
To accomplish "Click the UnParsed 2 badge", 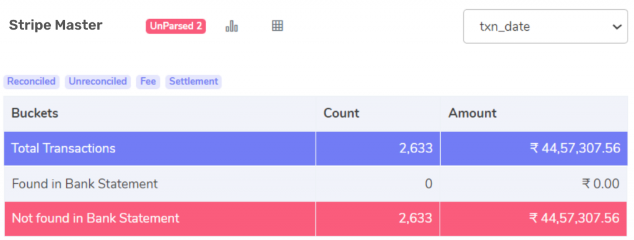I will click(176, 27).
